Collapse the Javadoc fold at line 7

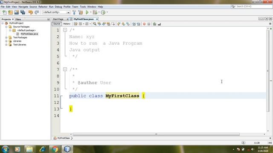[65, 69]
